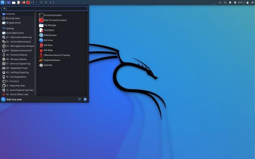
Task: Open 02 - Vulnerability Analysis category
Action: (18, 42)
